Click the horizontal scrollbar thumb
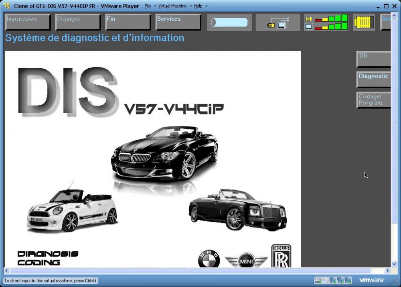The image size is (401, 287). (x=190, y=271)
